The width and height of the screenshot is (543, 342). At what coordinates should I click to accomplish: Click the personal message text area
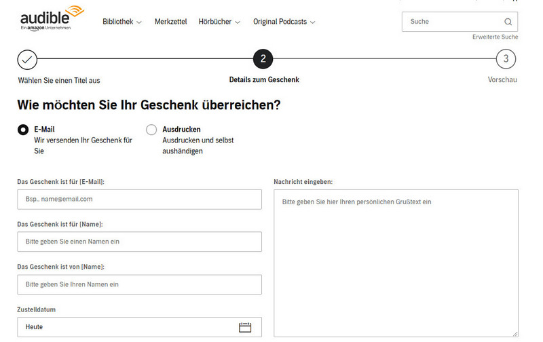click(396, 263)
